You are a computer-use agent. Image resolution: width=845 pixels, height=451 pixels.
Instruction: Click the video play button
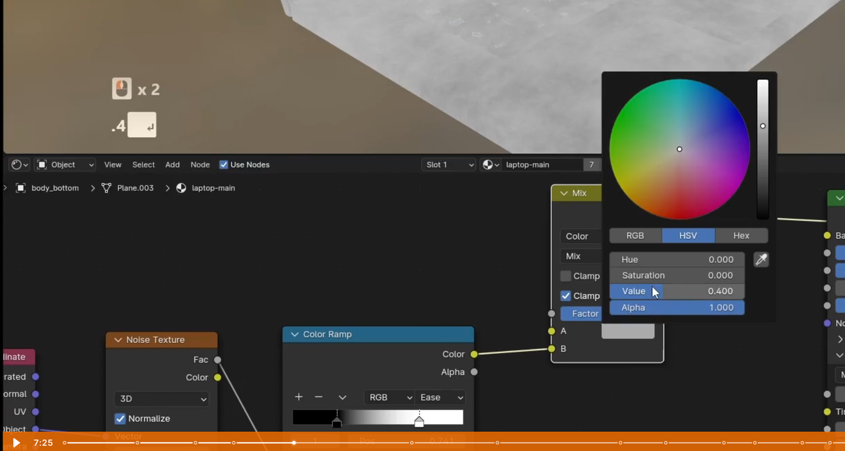click(17, 442)
